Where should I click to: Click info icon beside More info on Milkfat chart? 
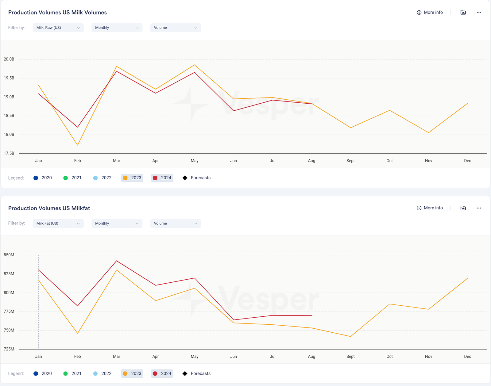coord(419,208)
